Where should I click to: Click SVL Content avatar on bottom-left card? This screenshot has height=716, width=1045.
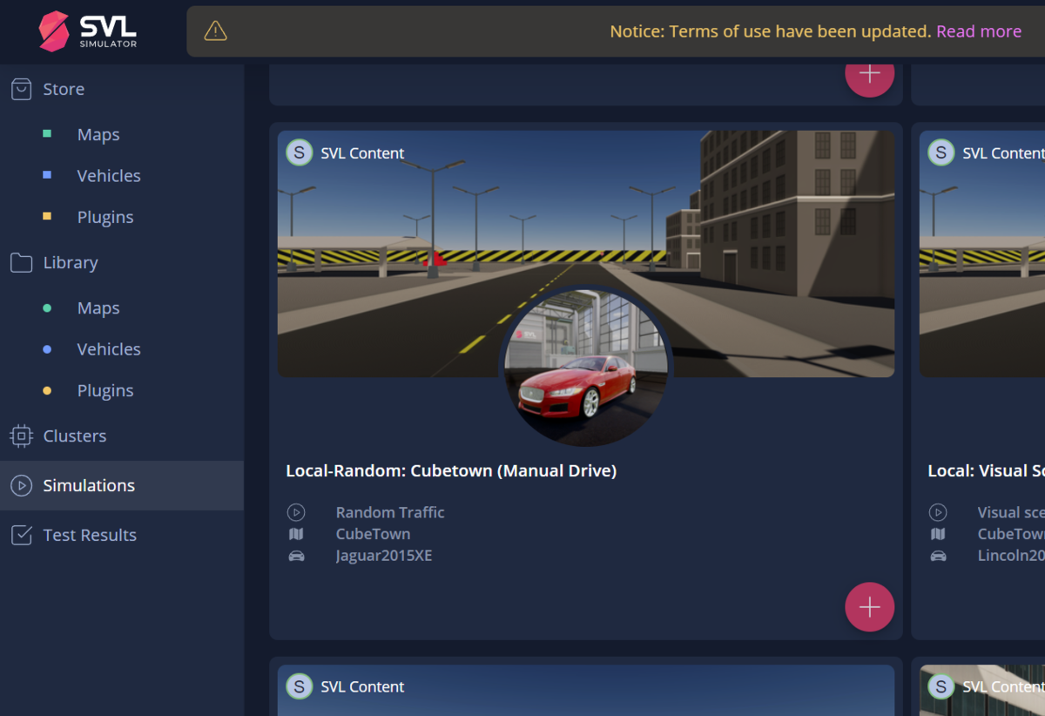point(300,686)
